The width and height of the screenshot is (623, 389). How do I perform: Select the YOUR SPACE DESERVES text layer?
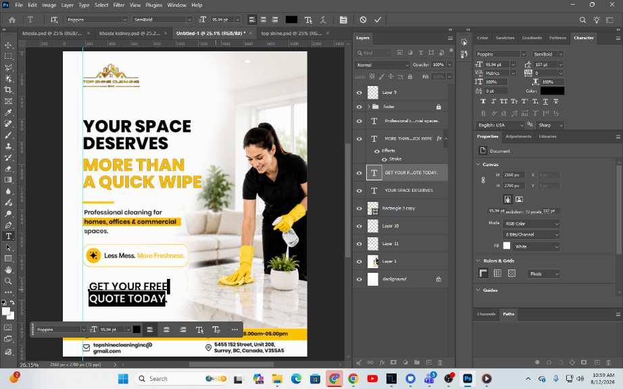point(407,190)
